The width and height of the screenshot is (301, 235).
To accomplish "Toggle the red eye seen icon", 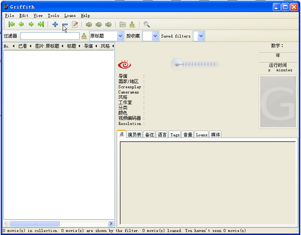I will 124,65.
